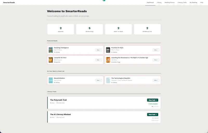Viewport: 208px width, 133px height.
Task: Click the Leonardo Da Vinci cover thumbnail
Action: point(51,60)
